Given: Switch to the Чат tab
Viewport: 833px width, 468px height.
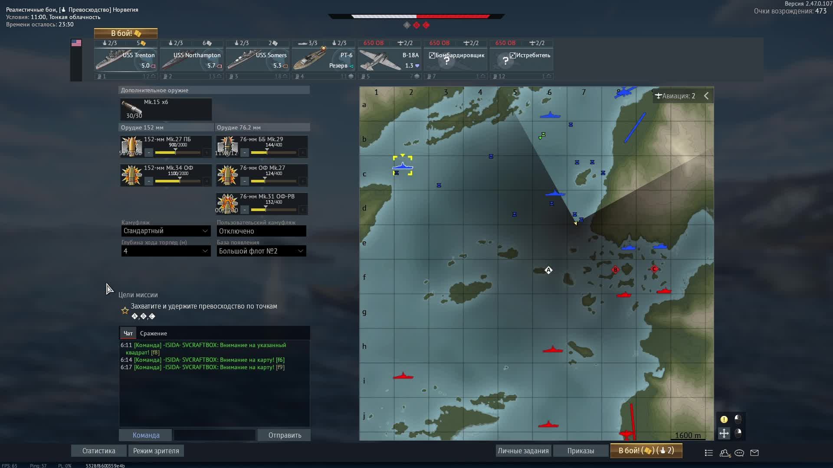Looking at the screenshot, I should (x=128, y=333).
